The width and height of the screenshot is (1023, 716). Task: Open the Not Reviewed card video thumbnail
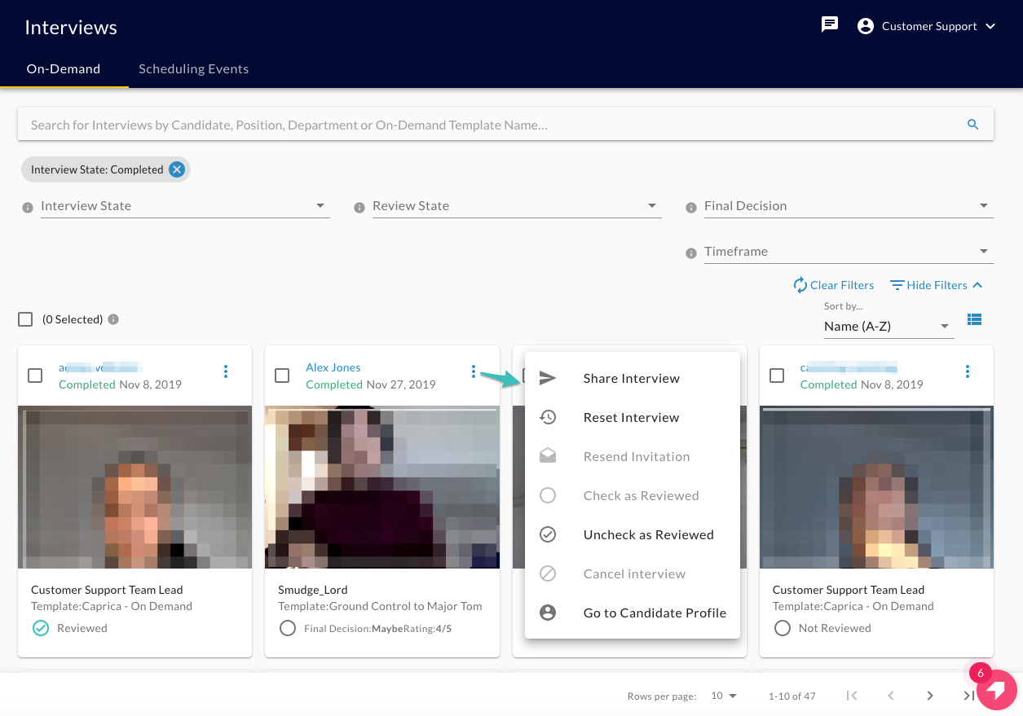click(x=876, y=487)
